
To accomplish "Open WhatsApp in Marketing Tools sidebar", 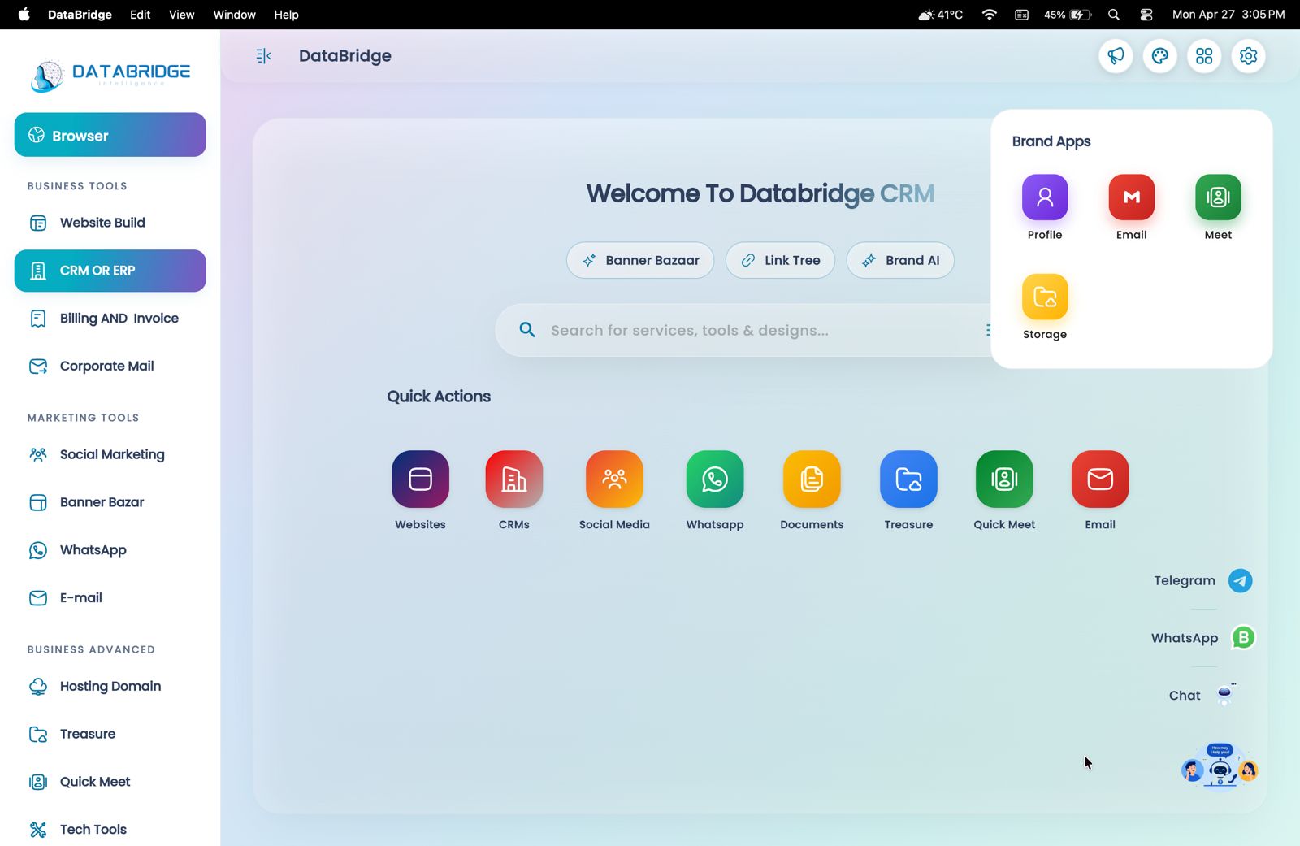I will [x=110, y=550].
